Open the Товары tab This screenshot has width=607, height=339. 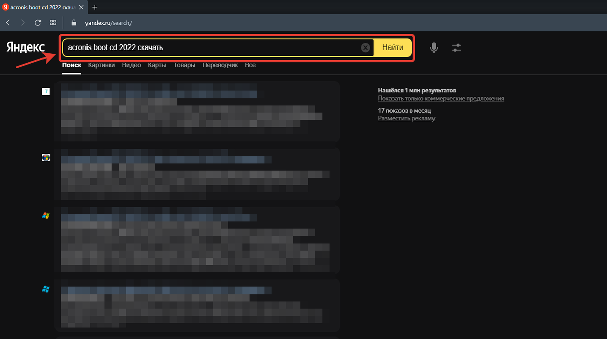click(185, 65)
